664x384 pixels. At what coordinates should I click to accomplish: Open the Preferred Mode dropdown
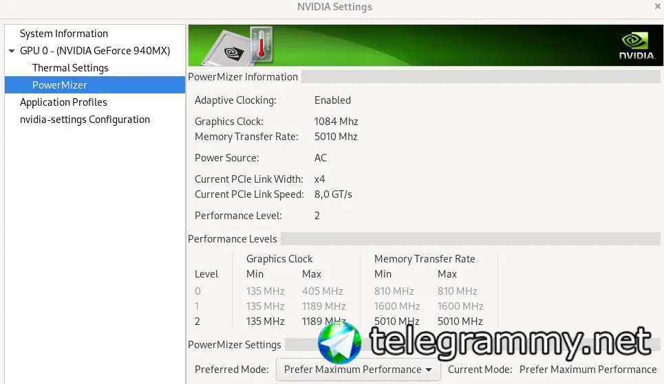[358, 369]
